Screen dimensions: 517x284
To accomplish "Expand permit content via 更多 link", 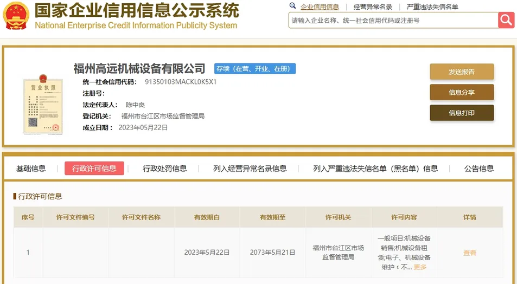I will tap(420, 267).
